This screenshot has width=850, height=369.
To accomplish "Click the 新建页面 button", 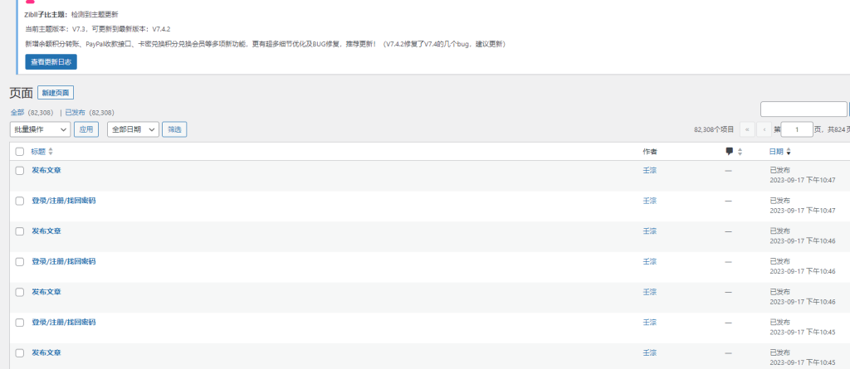I will coord(56,93).
